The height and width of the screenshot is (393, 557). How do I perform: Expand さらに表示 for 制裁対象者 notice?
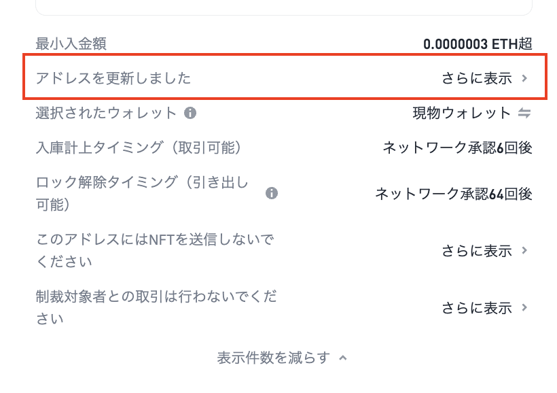(477, 307)
